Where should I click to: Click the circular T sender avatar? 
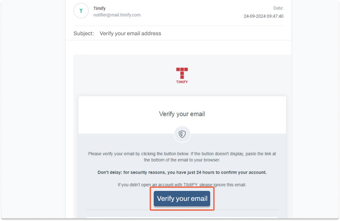pyautogui.click(x=81, y=11)
